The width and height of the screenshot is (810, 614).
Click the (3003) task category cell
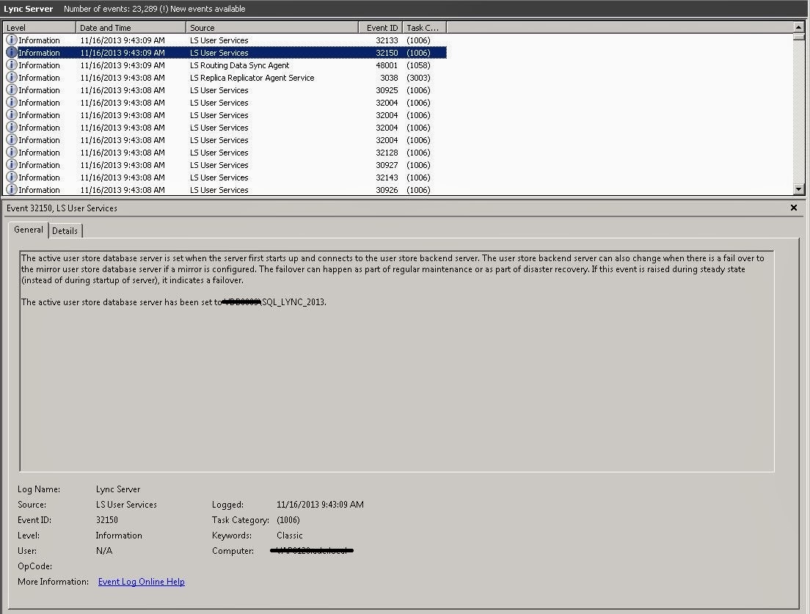point(418,78)
